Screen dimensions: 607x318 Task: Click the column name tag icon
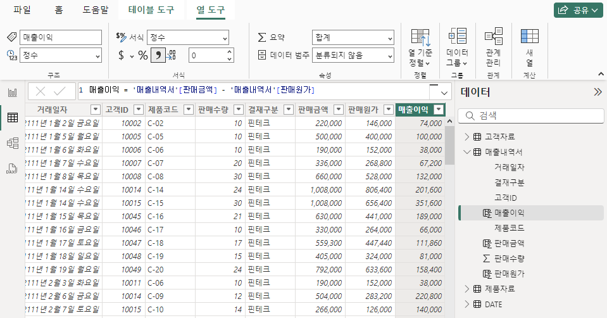[11, 37]
